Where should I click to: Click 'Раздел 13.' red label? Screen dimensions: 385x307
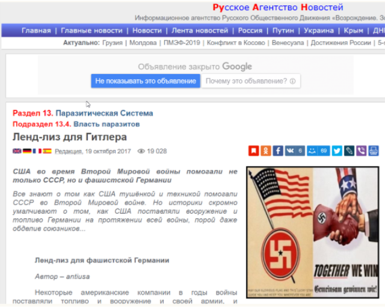pos(33,113)
